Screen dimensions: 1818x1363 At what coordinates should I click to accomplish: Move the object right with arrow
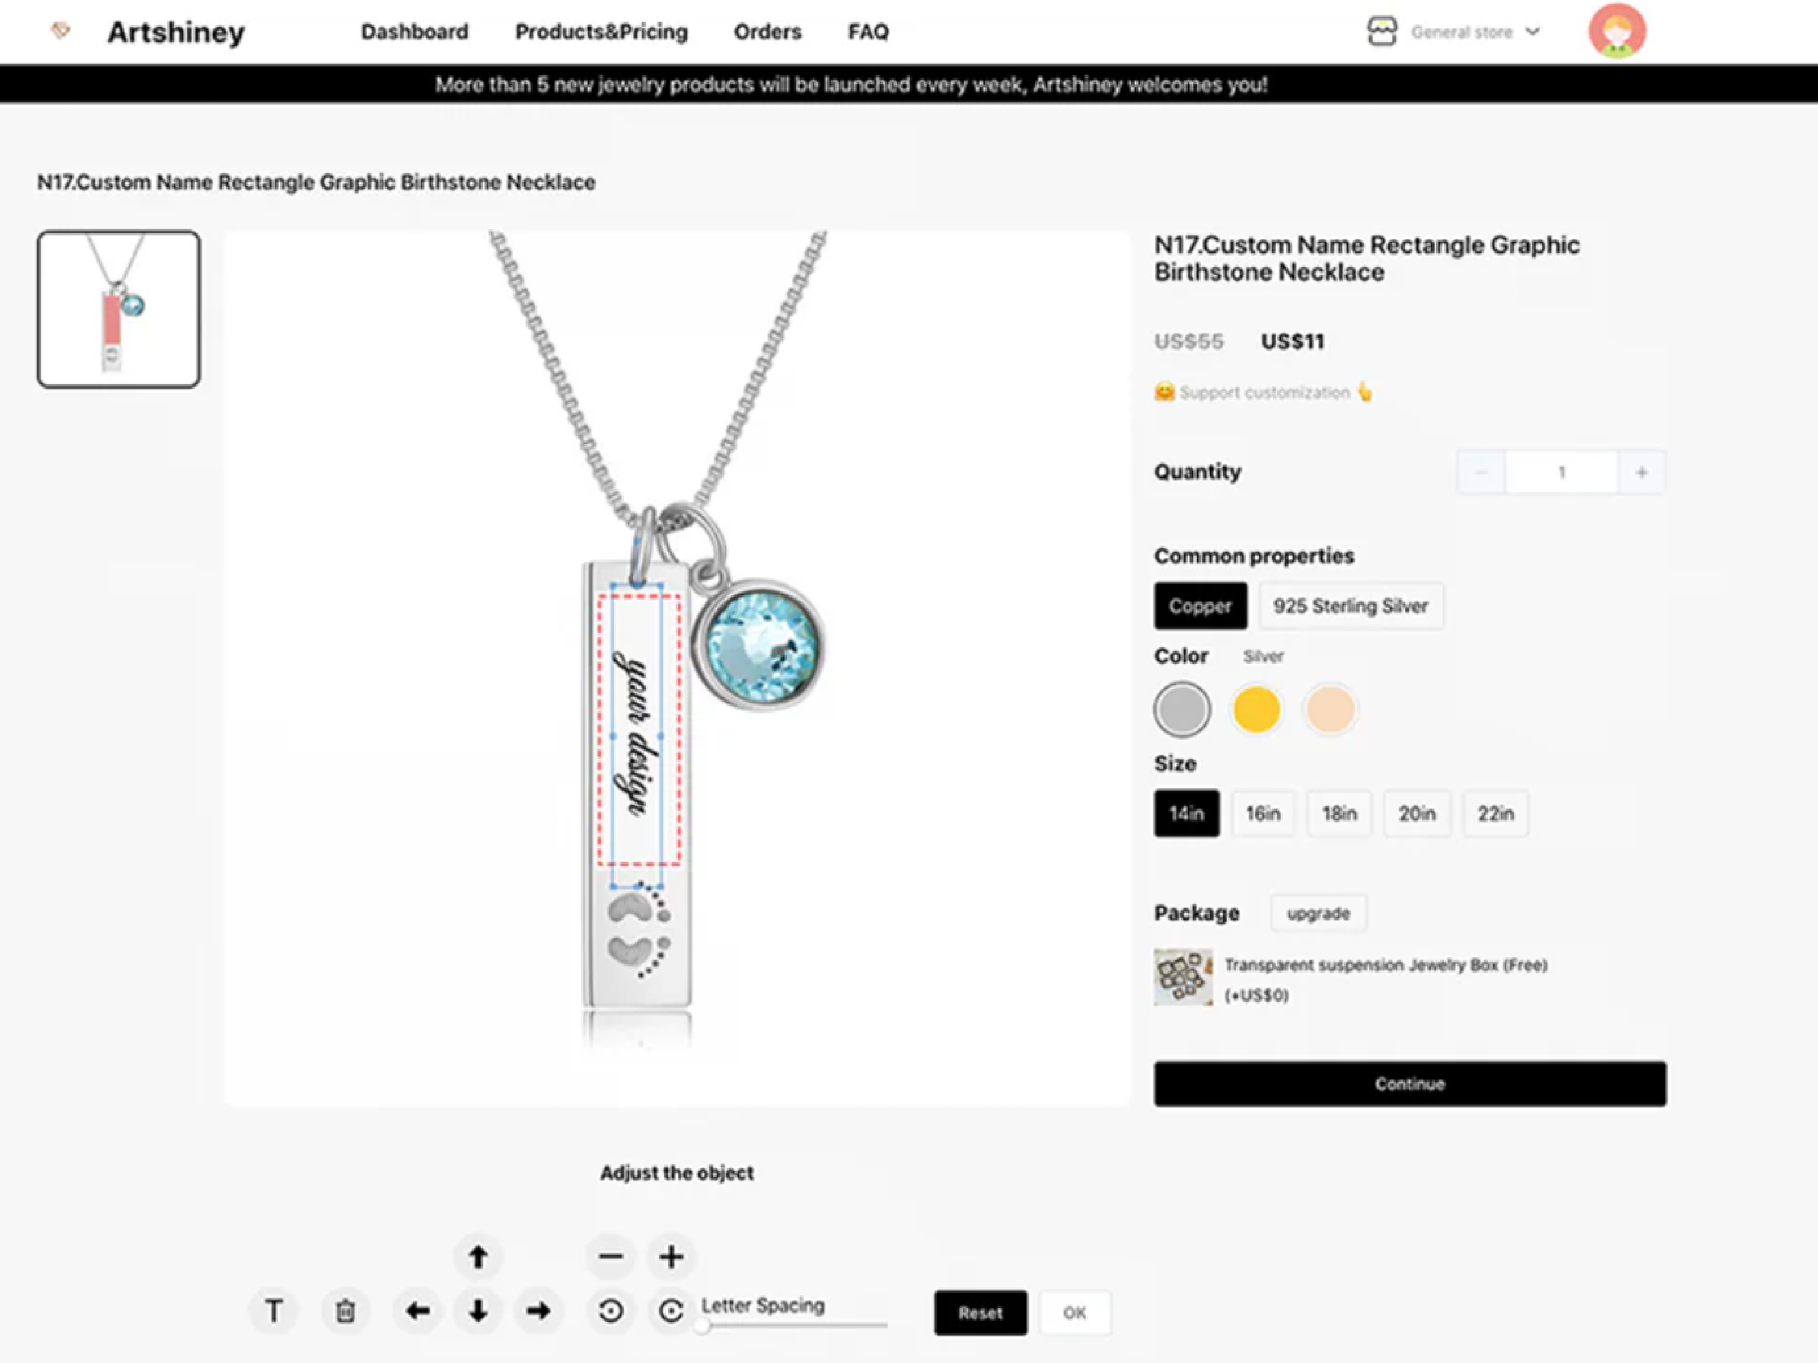[x=538, y=1310]
